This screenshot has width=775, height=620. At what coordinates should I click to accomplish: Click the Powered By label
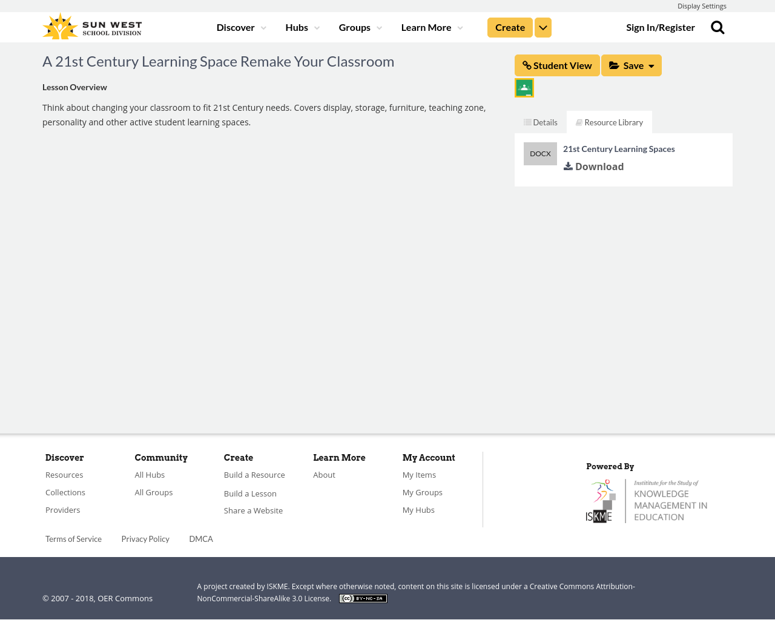pos(610,467)
